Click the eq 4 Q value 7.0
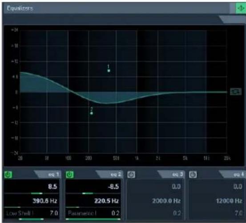Image resolution: width=246 pixels, height=223 pixels. [x=238, y=213]
